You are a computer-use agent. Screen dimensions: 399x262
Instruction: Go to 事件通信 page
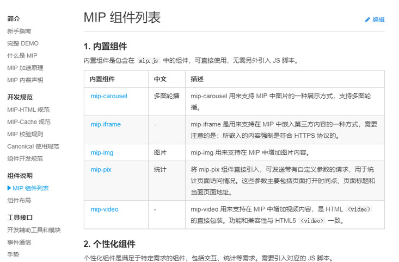pos(19,242)
